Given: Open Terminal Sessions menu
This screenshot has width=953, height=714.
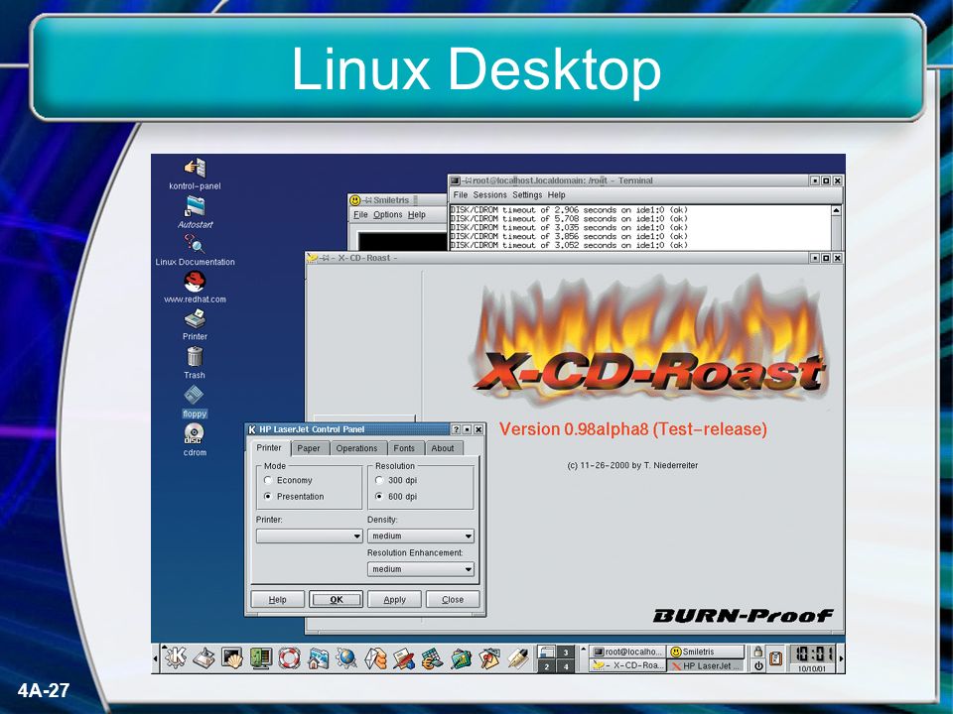Looking at the screenshot, I should (489, 195).
